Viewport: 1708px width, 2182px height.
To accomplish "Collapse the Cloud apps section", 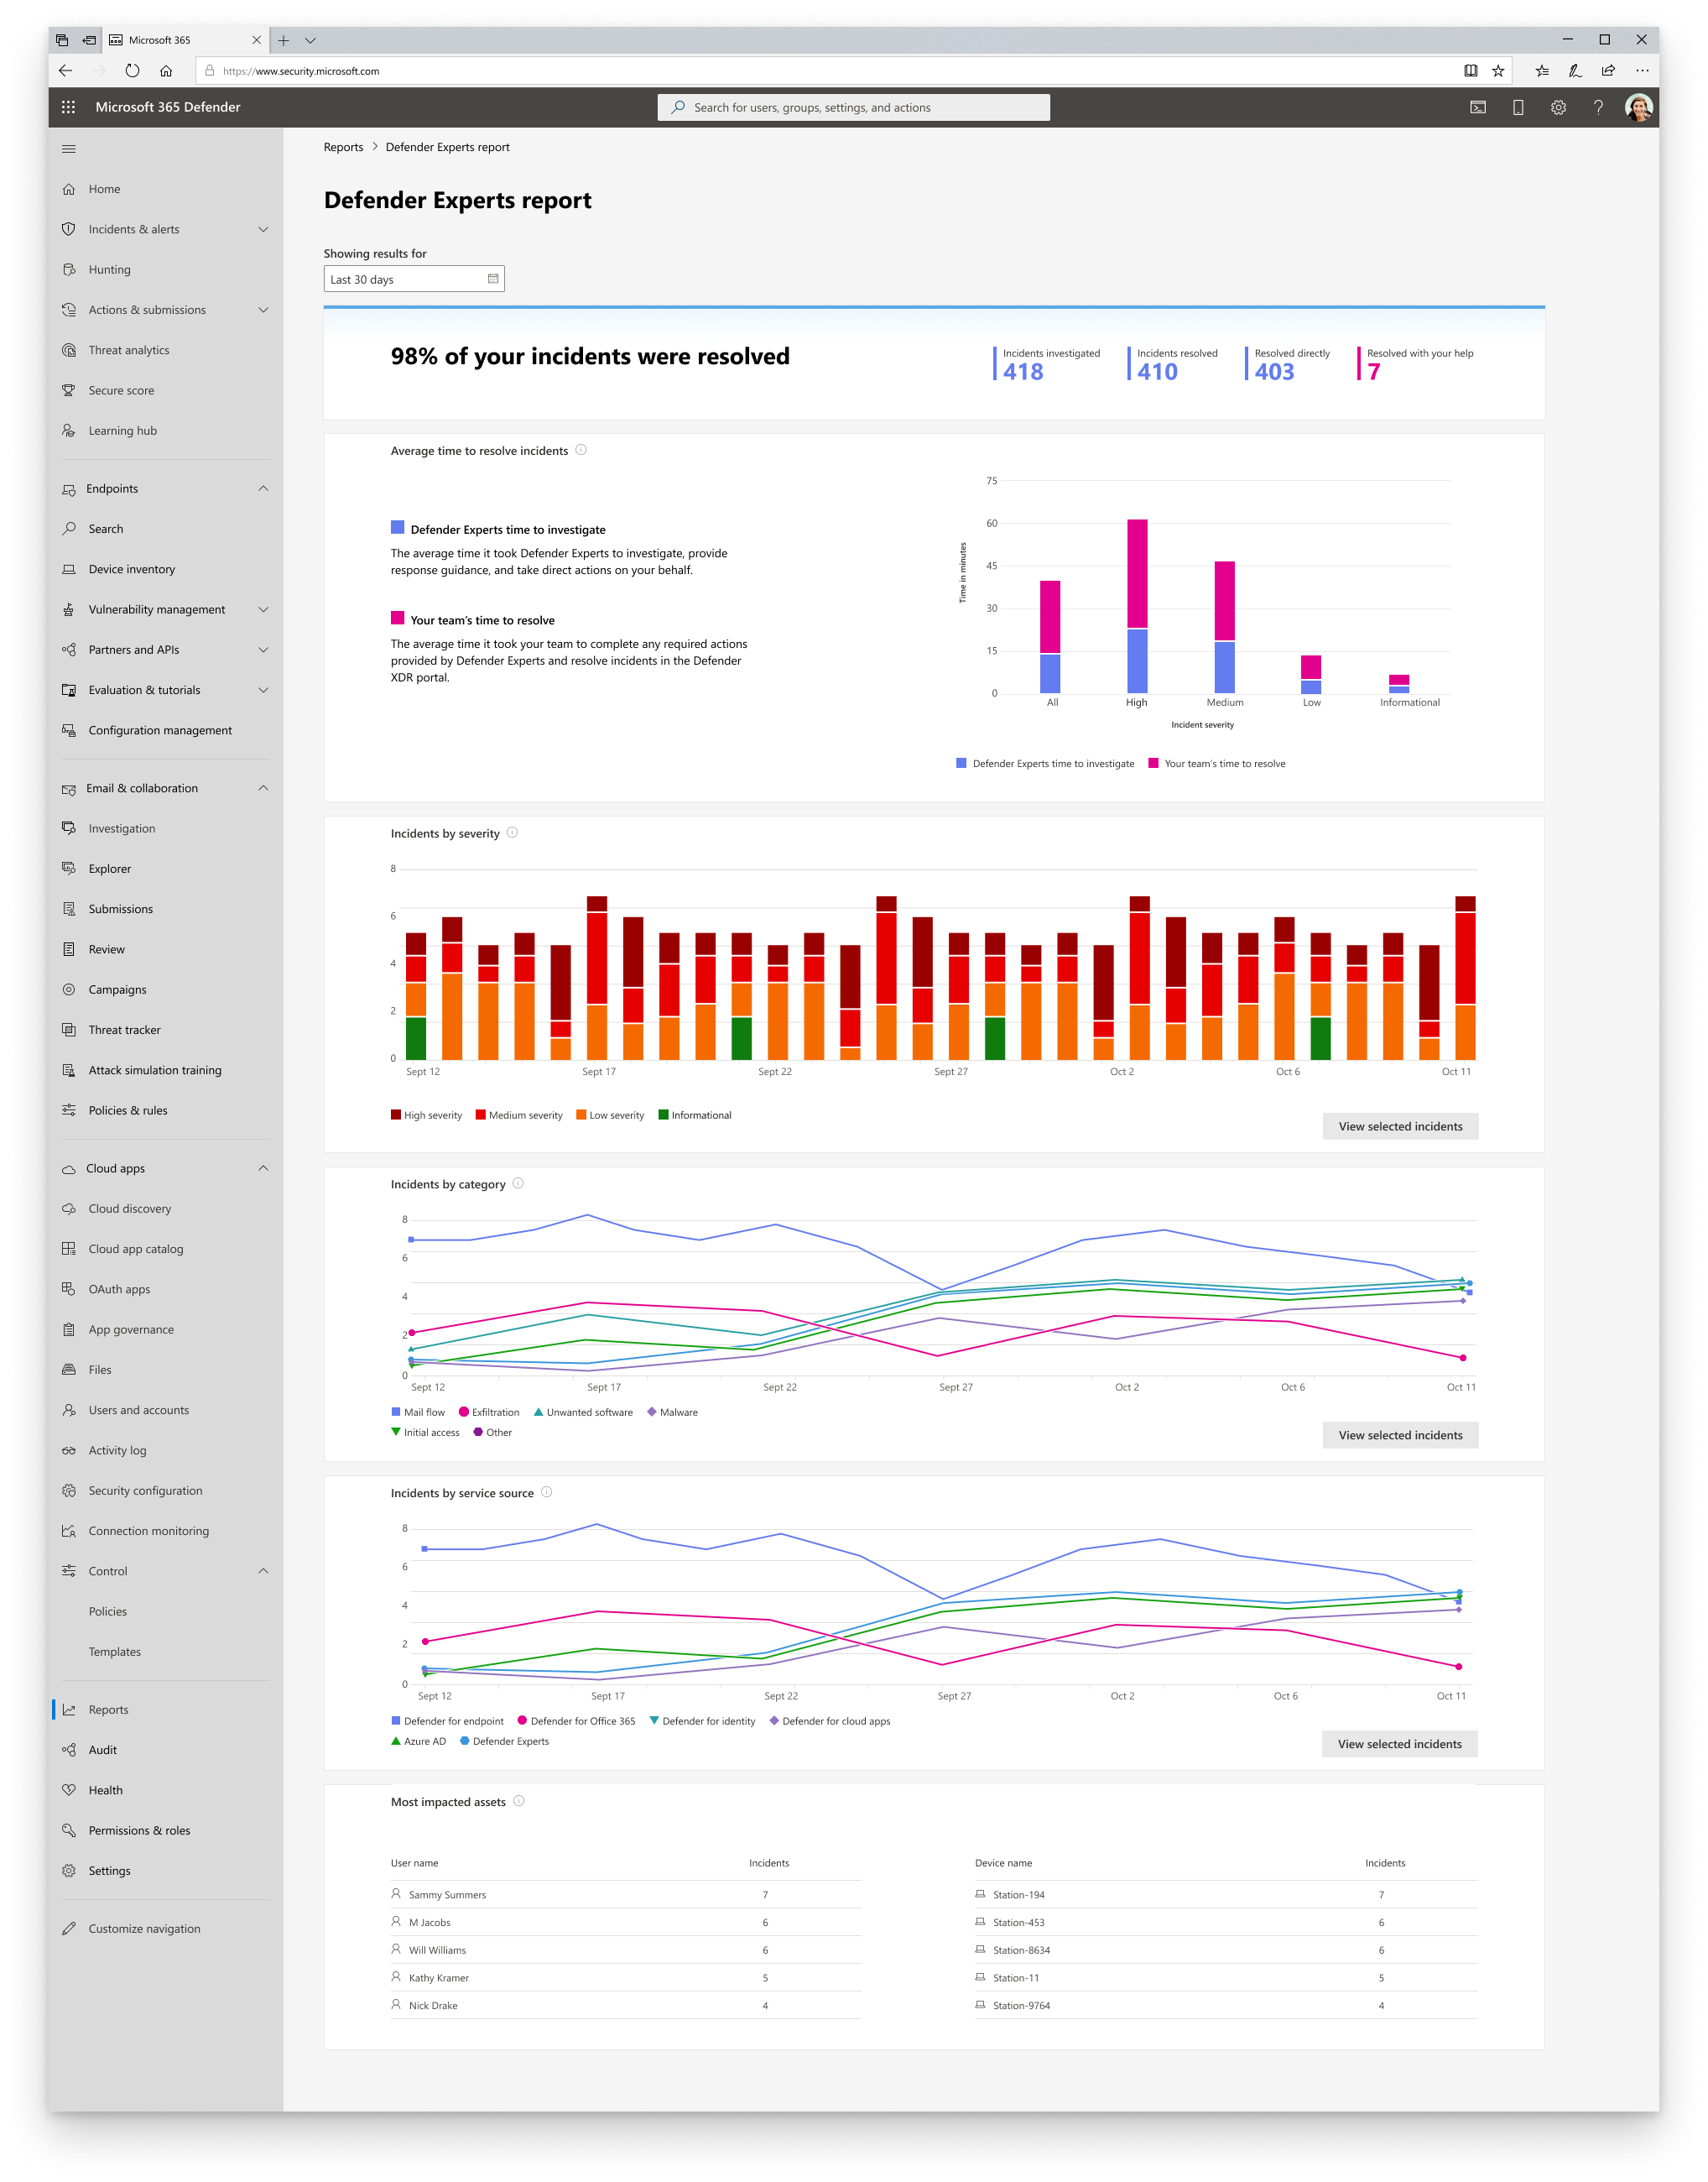I will click(263, 1167).
